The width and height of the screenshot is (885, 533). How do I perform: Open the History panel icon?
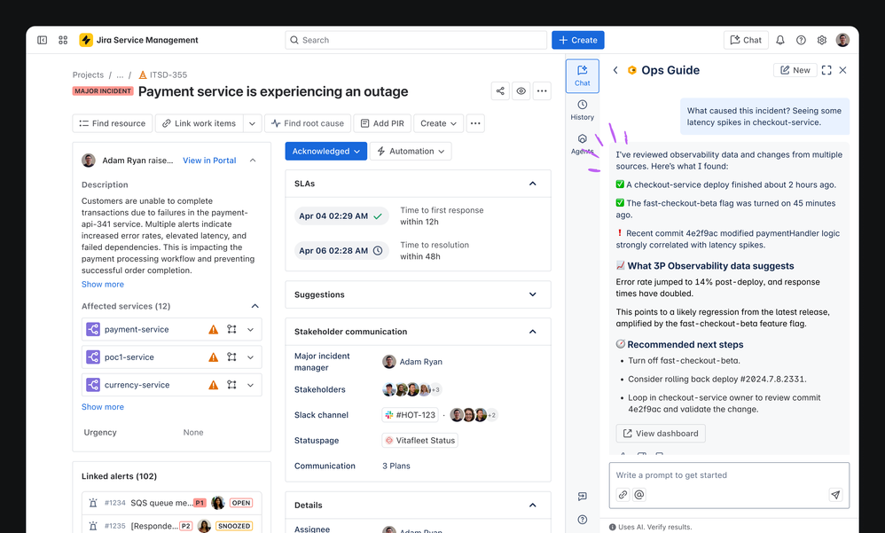click(582, 110)
